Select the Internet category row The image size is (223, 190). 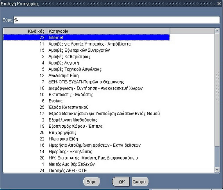point(86,37)
